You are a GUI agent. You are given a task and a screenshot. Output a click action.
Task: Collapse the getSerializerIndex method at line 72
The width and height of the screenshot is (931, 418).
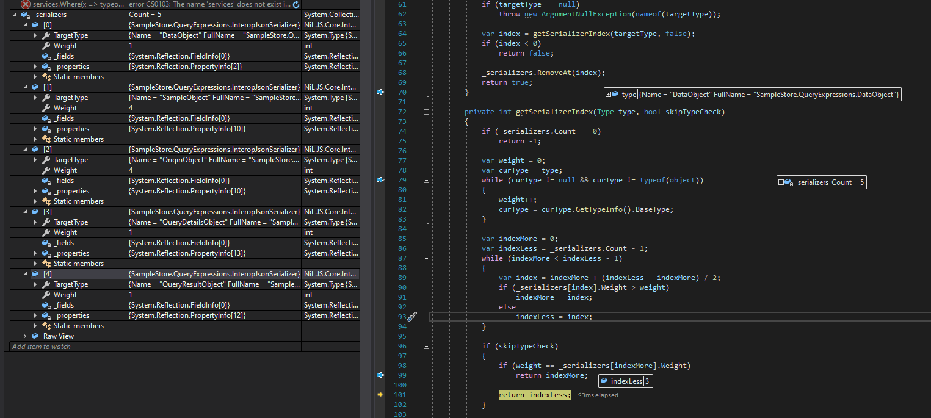[426, 112]
